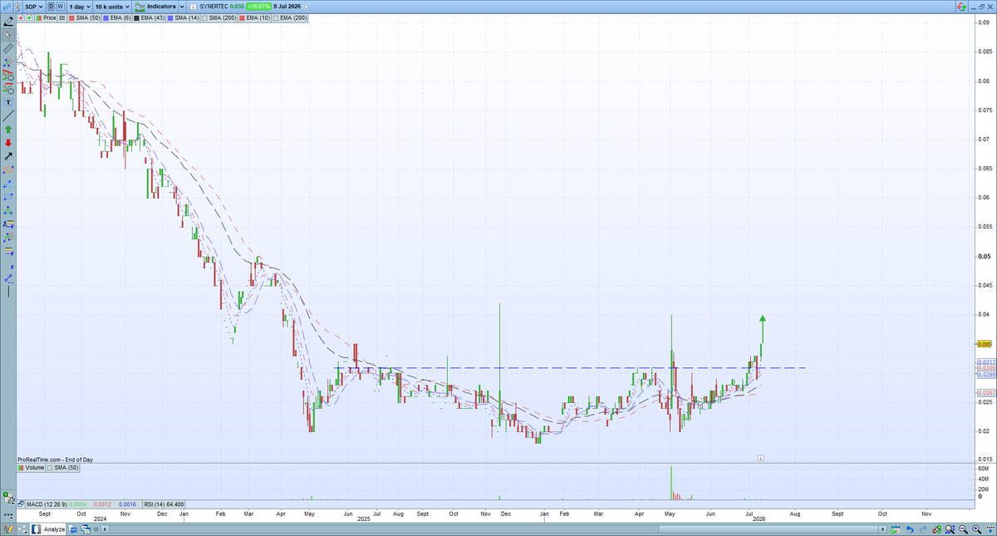Viewport: 997px width, 536px height.
Task: Open the 10 k units dropdown
Action: [112, 6]
